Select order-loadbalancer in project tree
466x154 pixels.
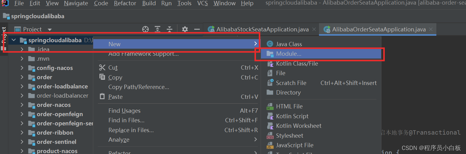62,95
